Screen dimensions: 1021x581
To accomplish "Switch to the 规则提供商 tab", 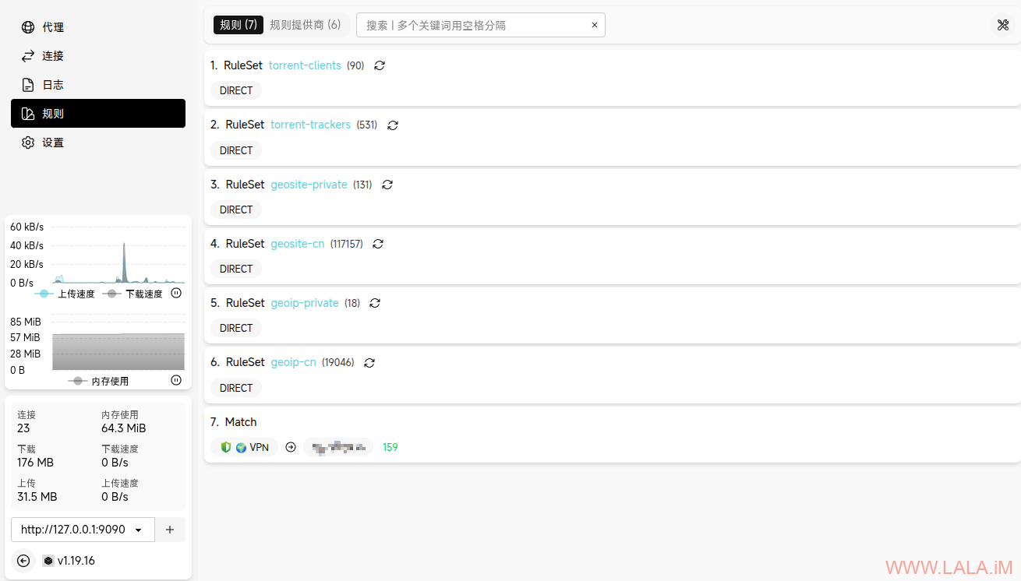I will (306, 25).
